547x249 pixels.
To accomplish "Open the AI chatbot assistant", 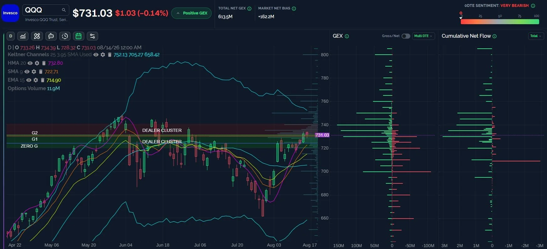I will coord(51,36).
